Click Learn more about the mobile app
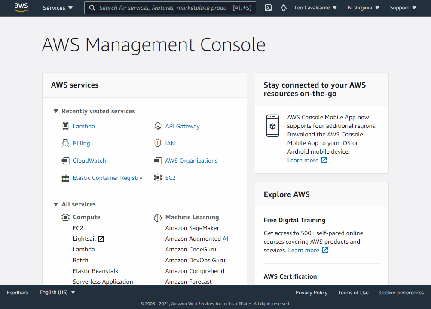The height and width of the screenshot is (309, 431). coord(303,160)
